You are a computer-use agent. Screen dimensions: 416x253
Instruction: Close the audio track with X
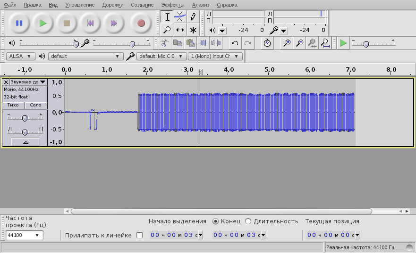(x=6, y=82)
